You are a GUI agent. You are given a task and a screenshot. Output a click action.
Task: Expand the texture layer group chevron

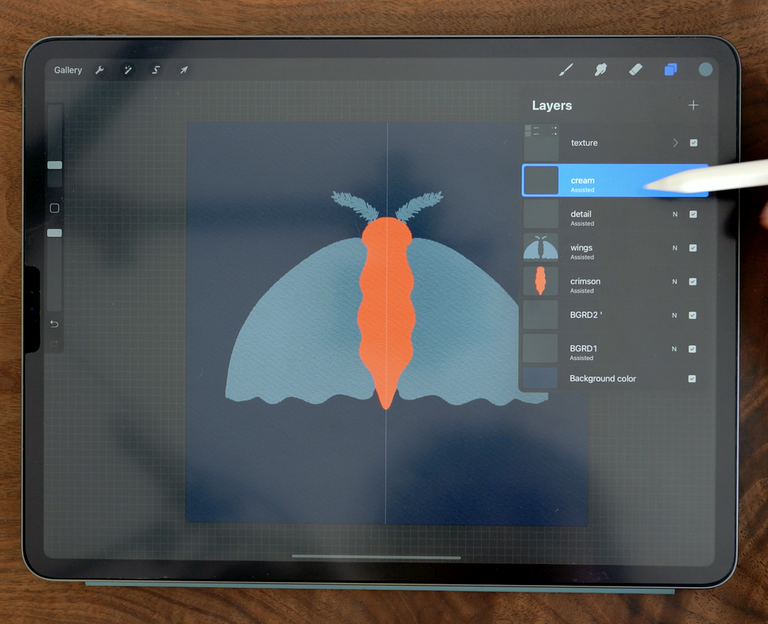click(674, 143)
